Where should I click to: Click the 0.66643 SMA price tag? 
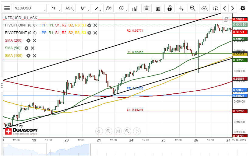240,39
